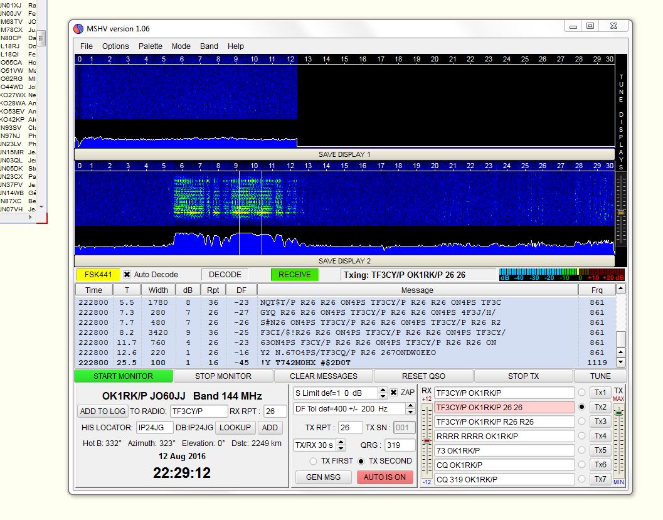The image size is (663, 520).
Task: Click the RX level slider
Action: coord(427,440)
